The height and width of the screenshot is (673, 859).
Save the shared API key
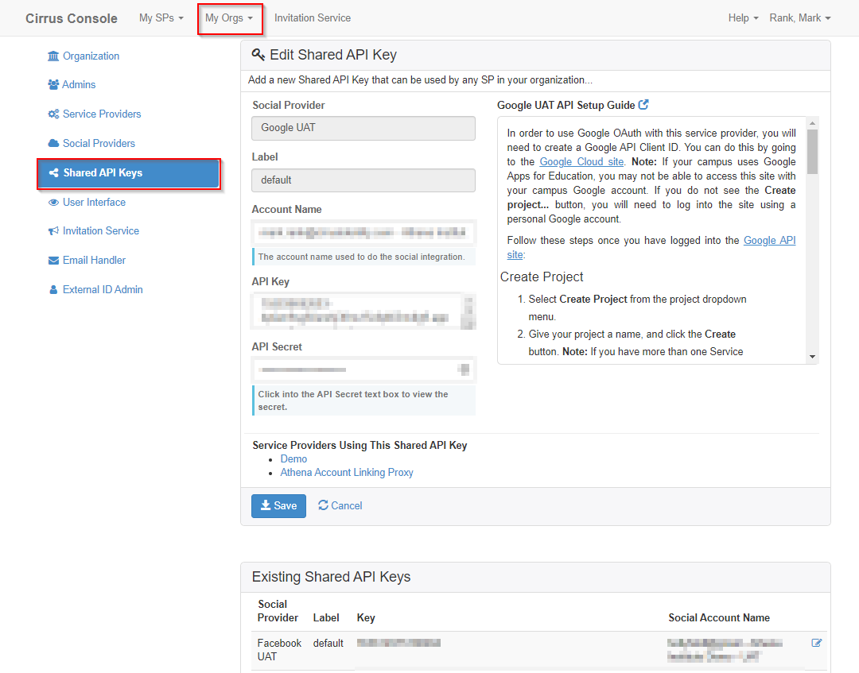pyautogui.click(x=278, y=505)
